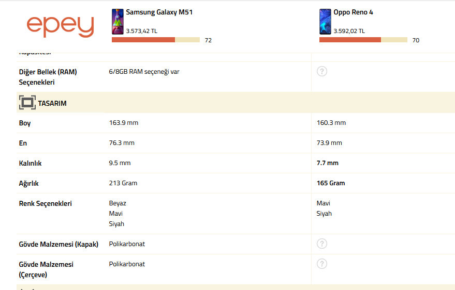Click the Diğer Bellek (RAM) Seçenekleri label
The width and height of the screenshot is (455, 290).
click(x=48, y=77)
